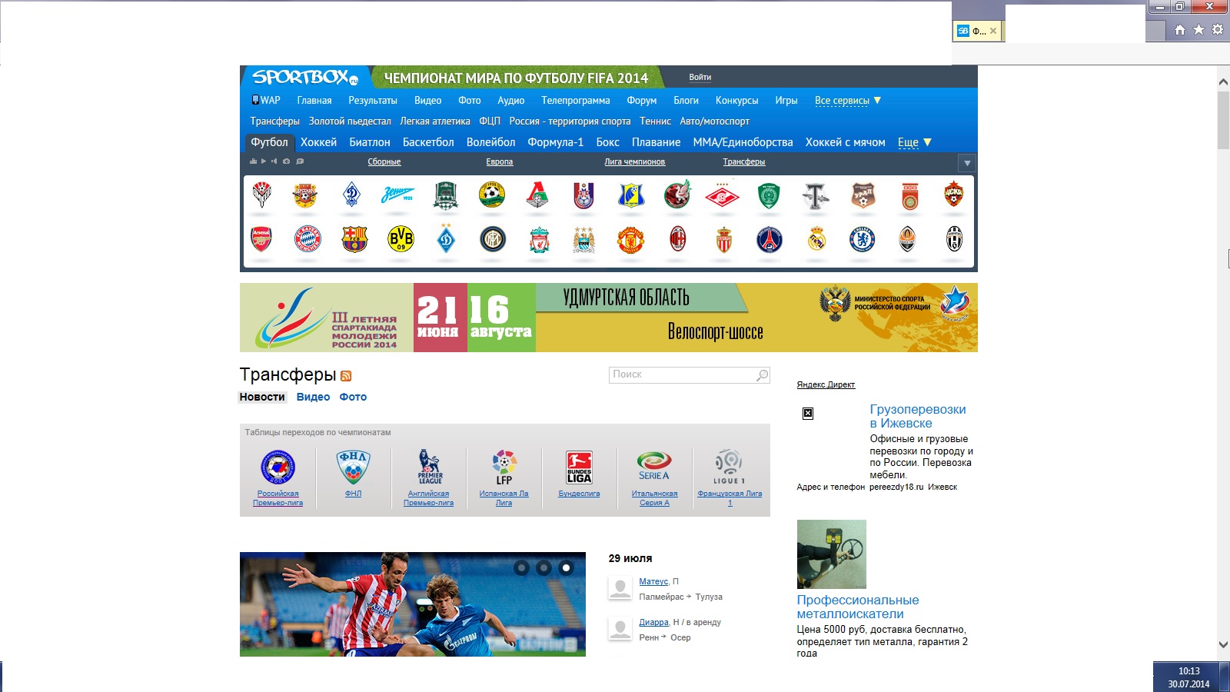The height and width of the screenshot is (692, 1230).
Task: Open Bundesliga transfer table icon
Action: point(579,467)
